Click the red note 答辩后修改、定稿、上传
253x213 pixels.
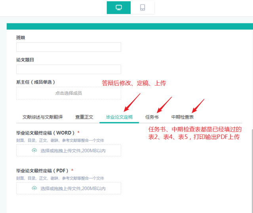click(134, 83)
